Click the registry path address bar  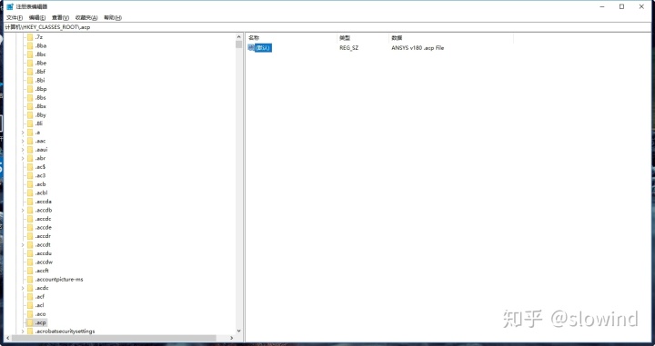pyautogui.click(x=327, y=27)
